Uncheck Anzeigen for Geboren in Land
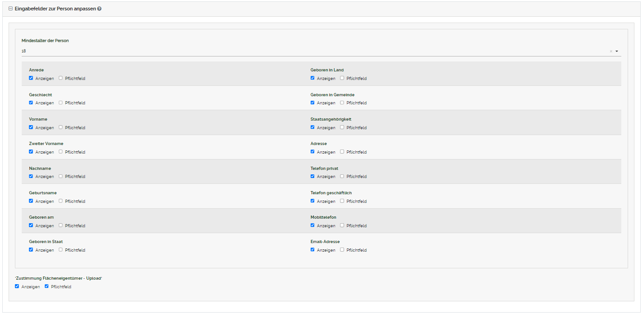The width and height of the screenshot is (643, 314). [312, 78]
